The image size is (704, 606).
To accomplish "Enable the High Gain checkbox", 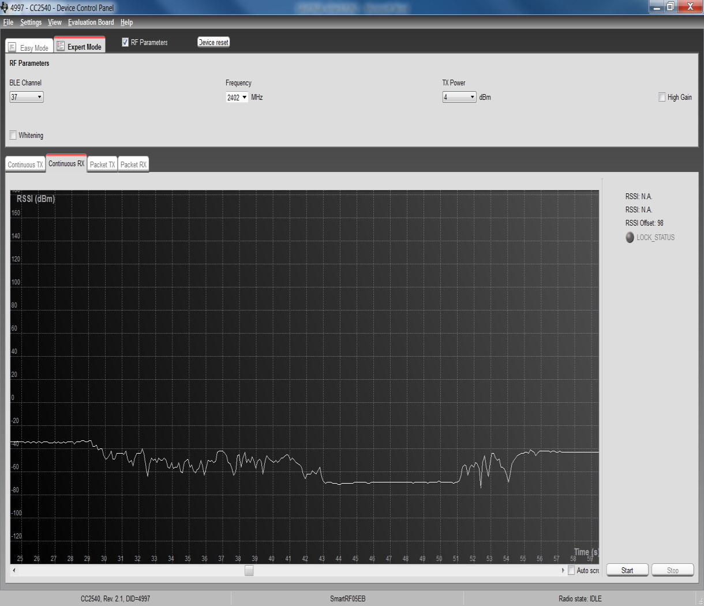I will 662,97.
